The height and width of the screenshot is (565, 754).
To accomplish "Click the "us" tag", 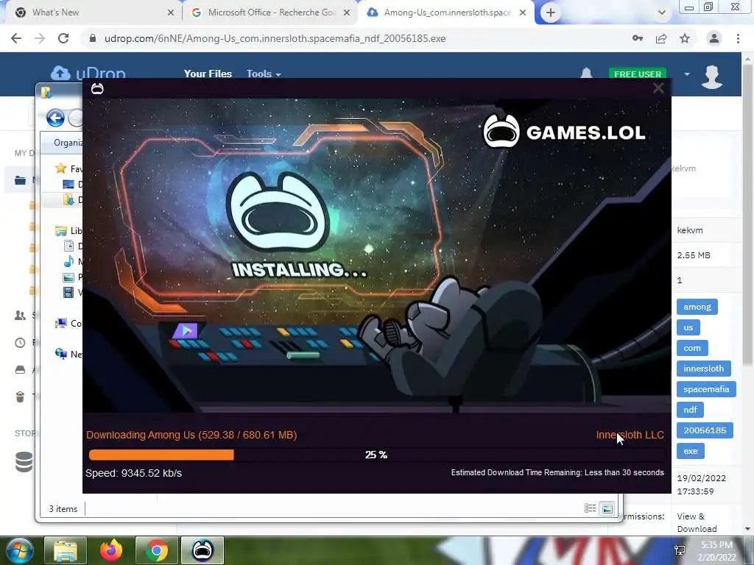I will coord(688,327).
